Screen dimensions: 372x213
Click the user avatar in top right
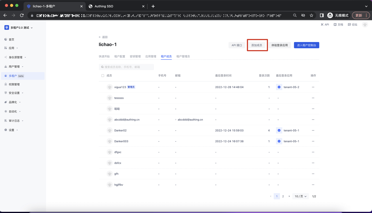(x=365, y=25)
